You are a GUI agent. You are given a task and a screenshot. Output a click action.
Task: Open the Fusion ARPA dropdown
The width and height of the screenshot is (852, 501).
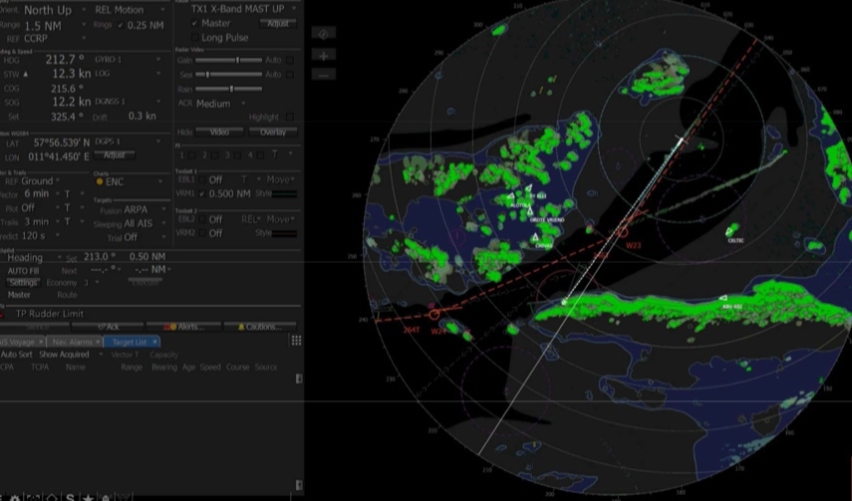click(x=143, y=209)
